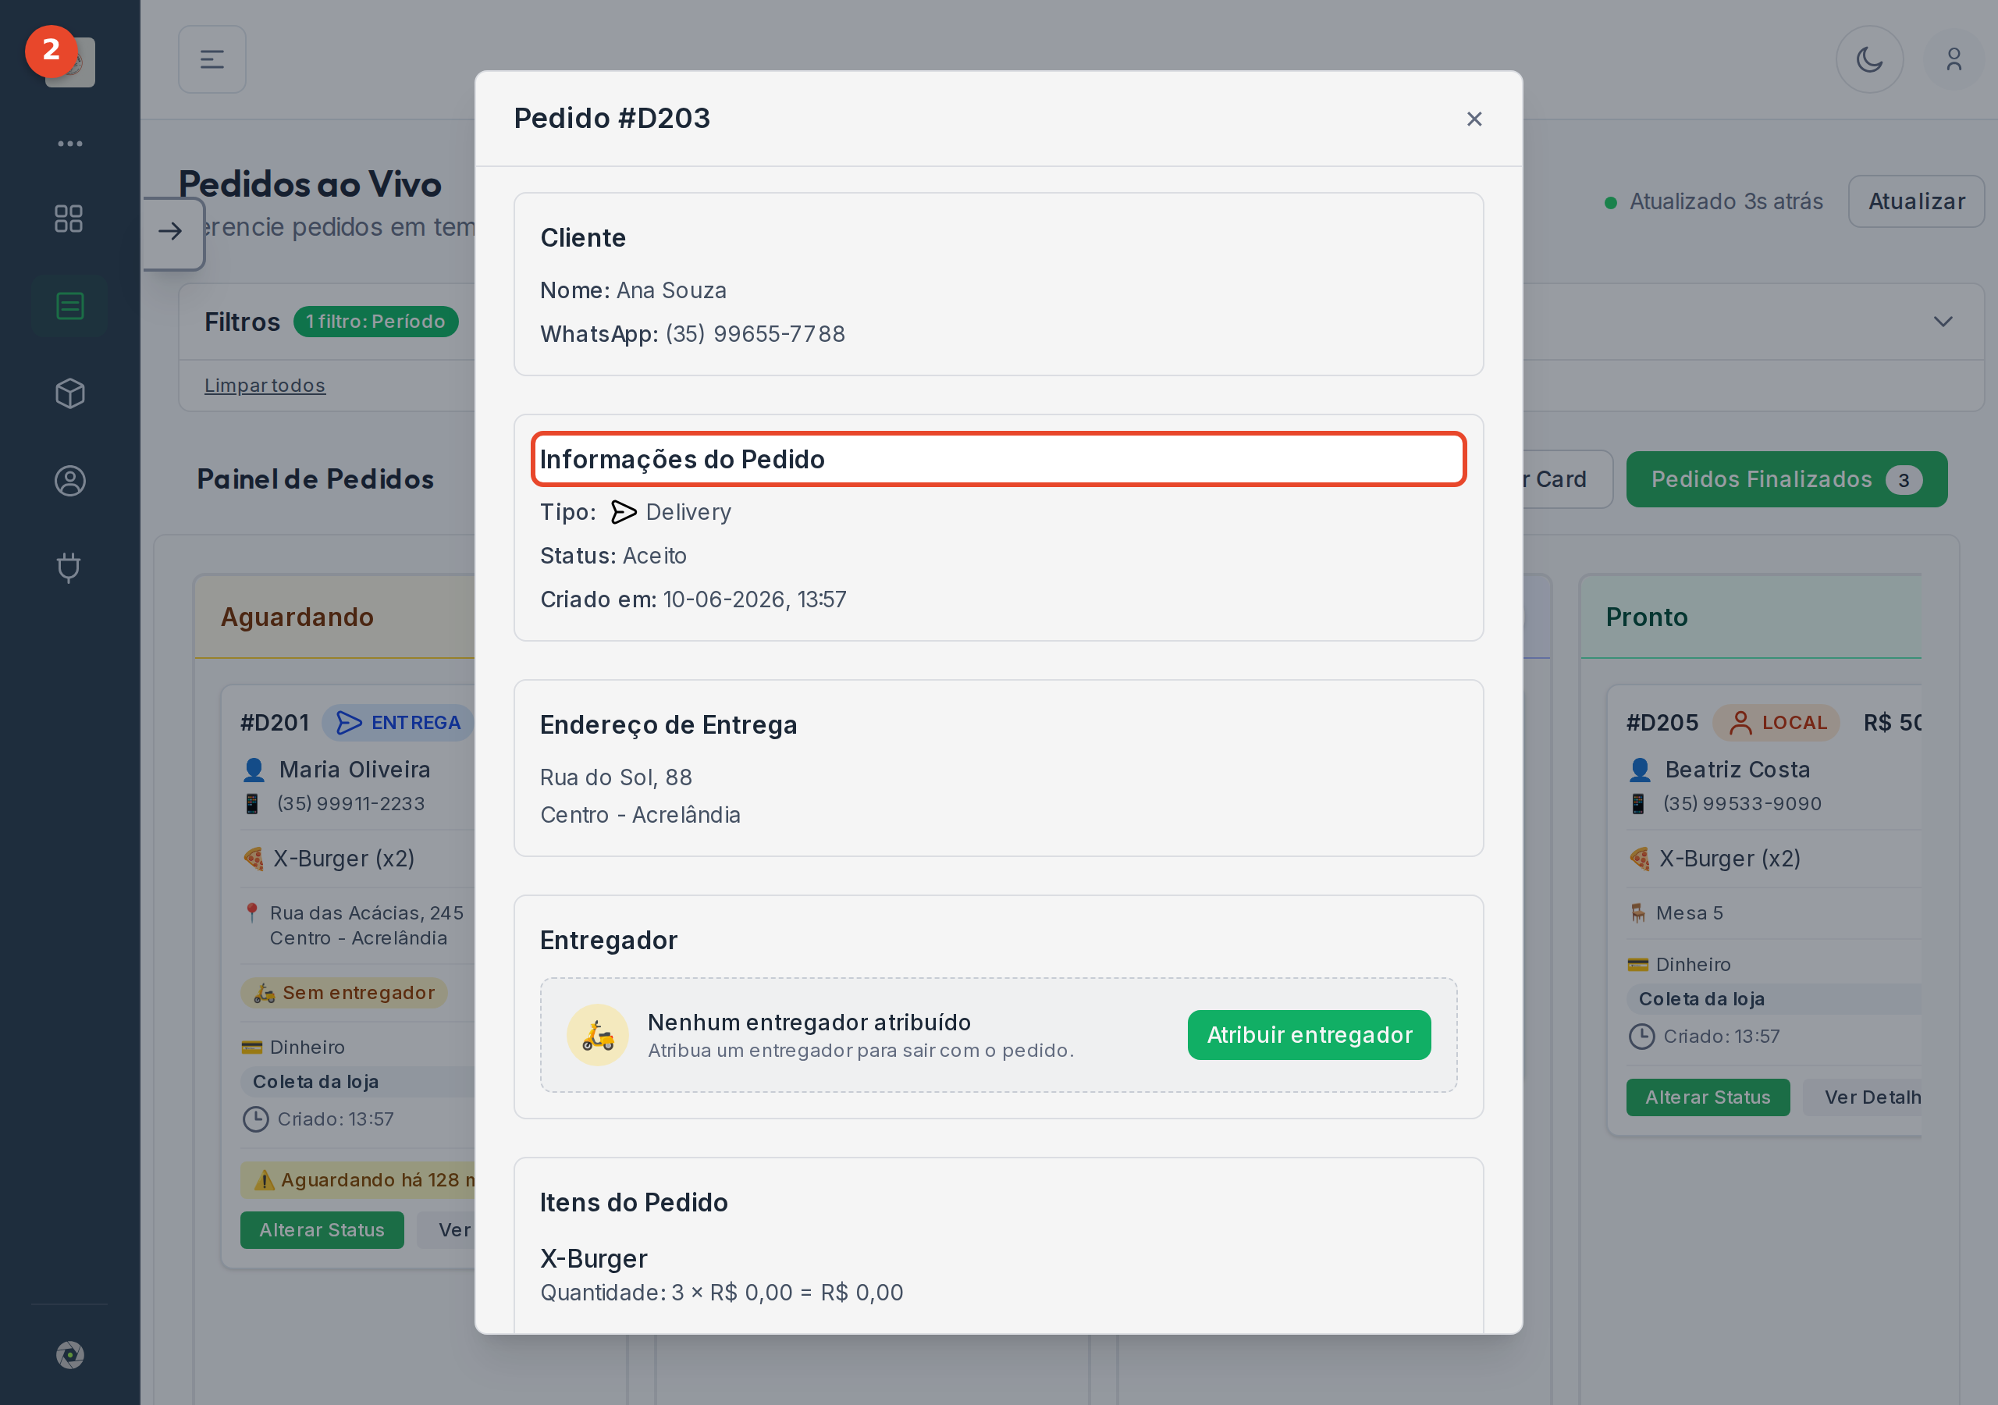Image resolution: width=1998 pixels, height=1405 pixels.
Task: Click clock icon beside 'Criado: 13:57' on #D205
Action: click(1641, 1036)
